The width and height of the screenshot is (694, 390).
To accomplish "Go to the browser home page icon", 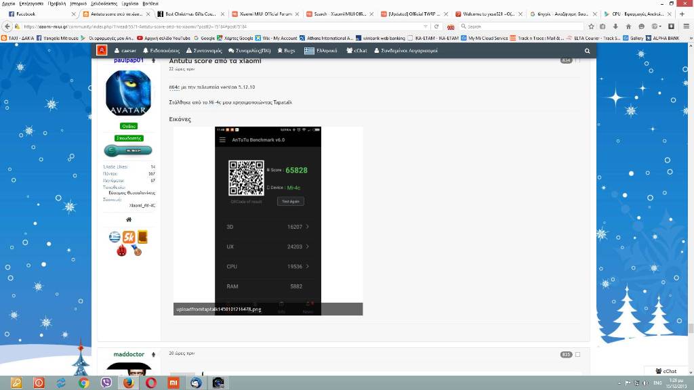I will click(628, 26).
